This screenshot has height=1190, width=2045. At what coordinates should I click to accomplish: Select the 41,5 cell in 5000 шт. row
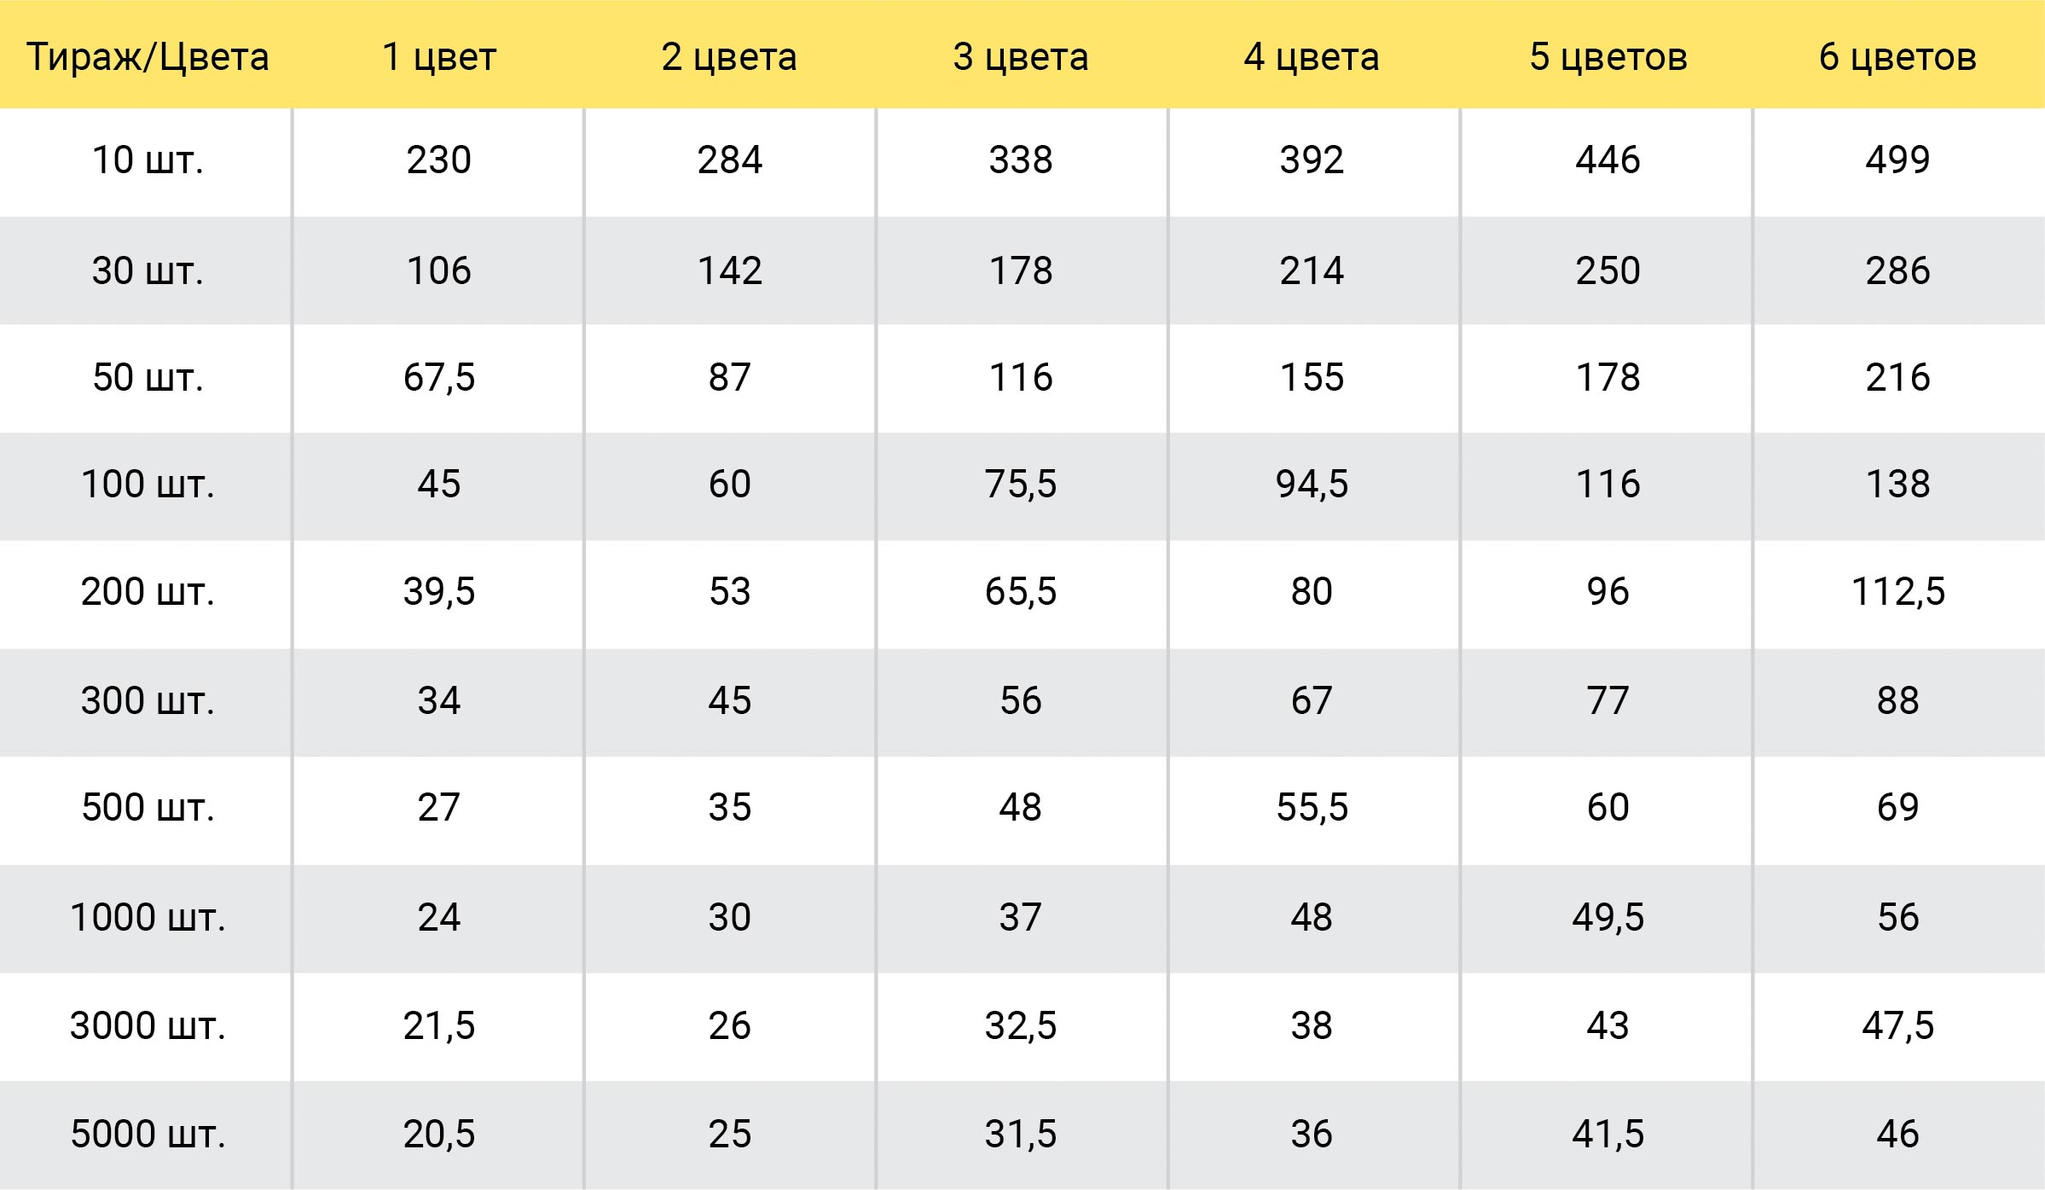click(1608, 1134)
